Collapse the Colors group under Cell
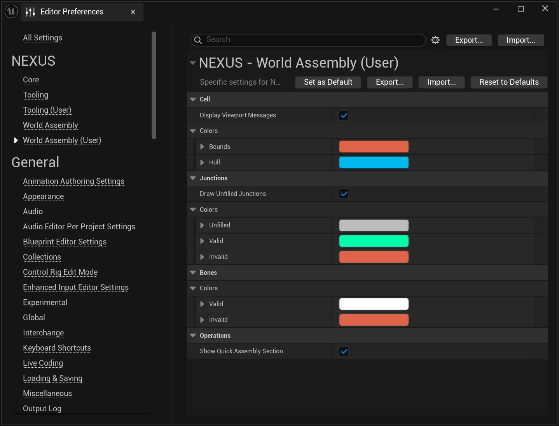Screen dimensions: 559x426 [x=193, y=131]
